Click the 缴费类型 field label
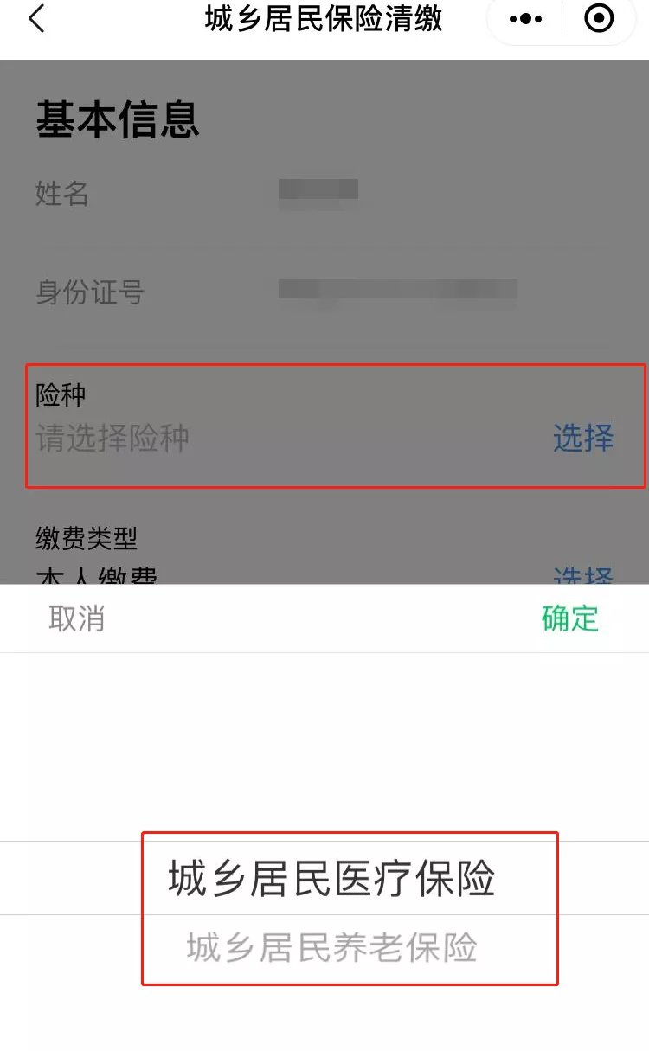This screenshot has width=649, height=1051. click(87, 539)
